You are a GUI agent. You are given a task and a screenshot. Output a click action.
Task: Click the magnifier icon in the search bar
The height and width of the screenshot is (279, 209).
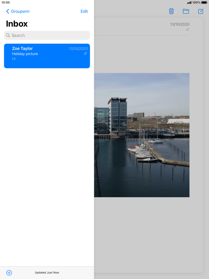point(8,35)
